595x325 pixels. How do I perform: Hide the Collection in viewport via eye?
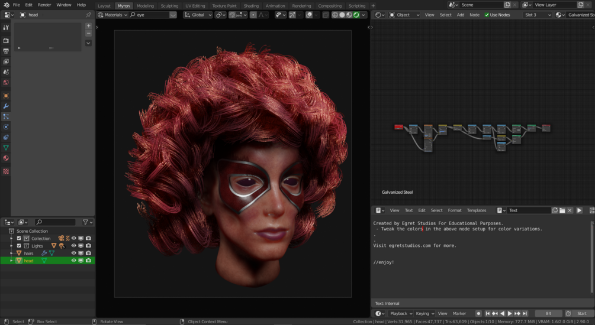coord(73,238)
